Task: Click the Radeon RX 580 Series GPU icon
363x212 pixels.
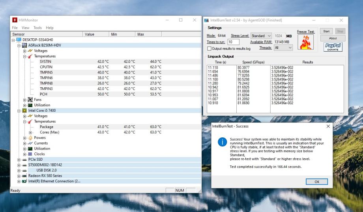Action: point(24,176)
